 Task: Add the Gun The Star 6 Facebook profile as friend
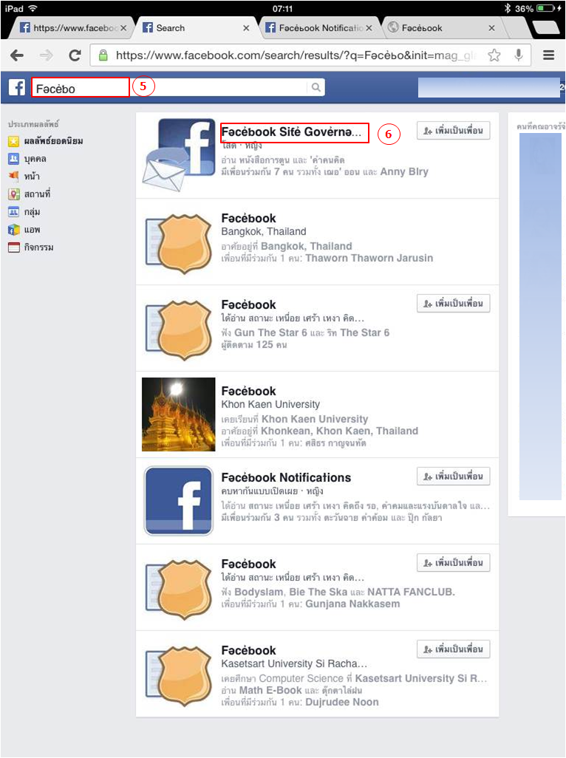(x=454, y=304)
